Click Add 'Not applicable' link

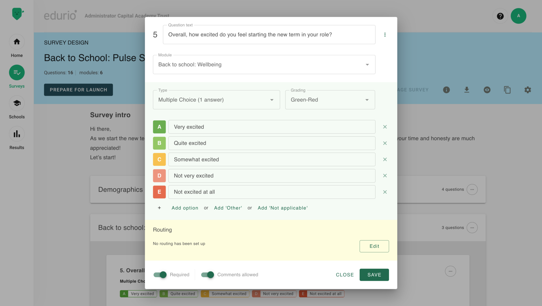282,208
